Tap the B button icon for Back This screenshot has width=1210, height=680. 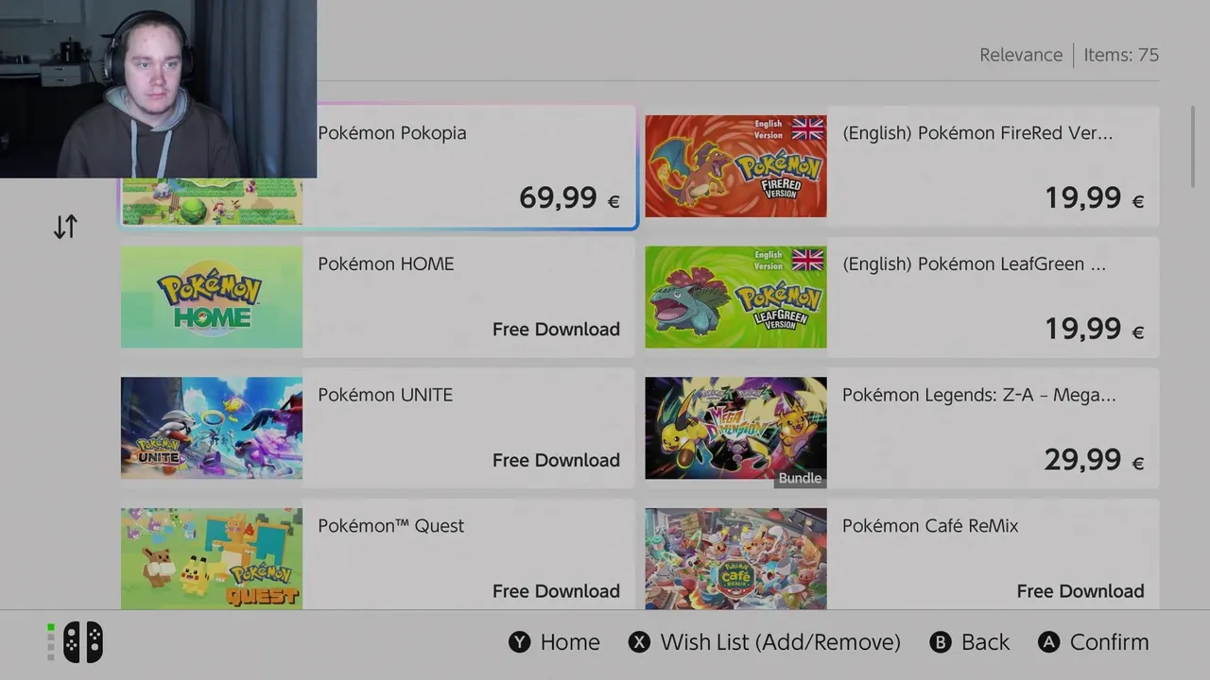click(941, 642)
